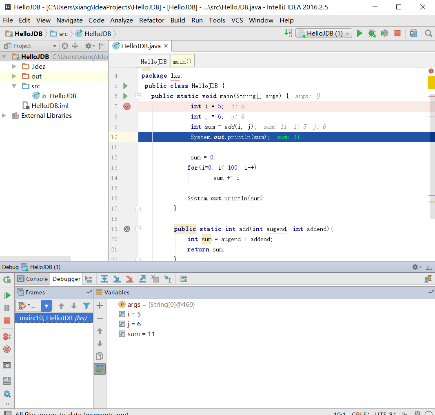Screen dimensions: 435x415
Task: Toggle Show watches in variables tab
Action: [100, 369]
